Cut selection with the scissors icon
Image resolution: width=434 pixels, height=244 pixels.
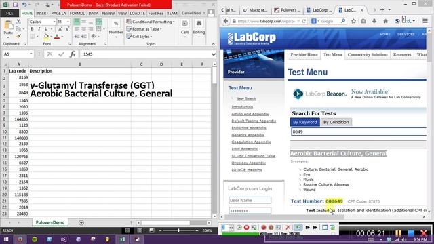click(18, 22)
